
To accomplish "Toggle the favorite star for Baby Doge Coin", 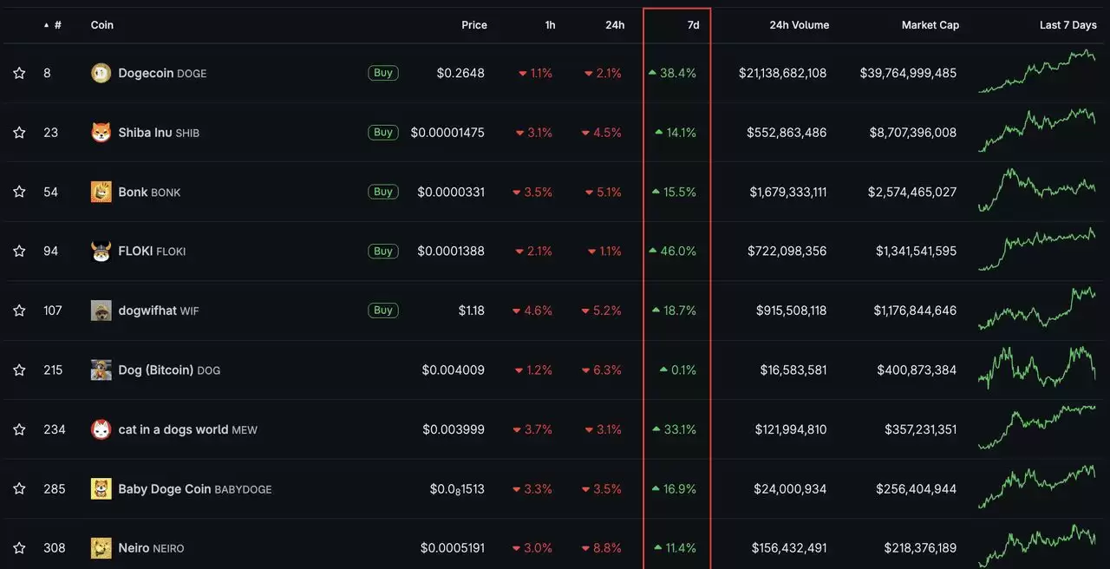I will coord(19,489).
